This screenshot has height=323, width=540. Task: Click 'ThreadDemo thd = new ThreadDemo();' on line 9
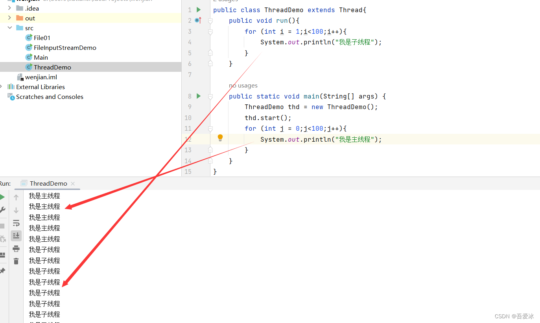311,107
